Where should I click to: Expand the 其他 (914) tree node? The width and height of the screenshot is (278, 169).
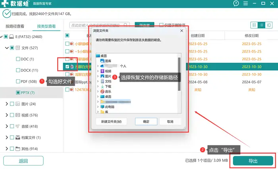pyautogui.click(x=7, y=149)
